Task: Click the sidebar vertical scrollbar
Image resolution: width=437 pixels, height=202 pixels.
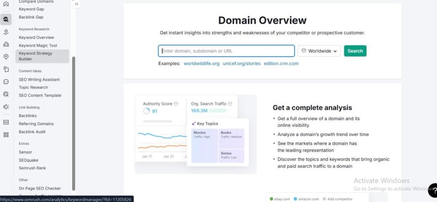Action: [x=73, y=124]
